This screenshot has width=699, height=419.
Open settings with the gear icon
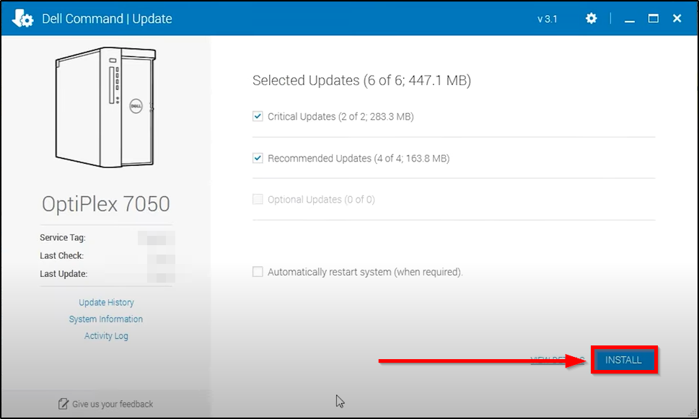(x=592, y=19)
